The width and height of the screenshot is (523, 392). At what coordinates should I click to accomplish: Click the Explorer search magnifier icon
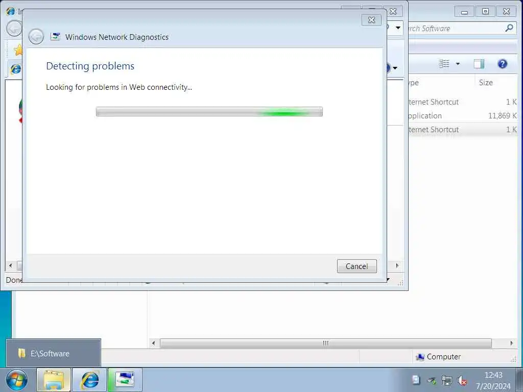509,28
